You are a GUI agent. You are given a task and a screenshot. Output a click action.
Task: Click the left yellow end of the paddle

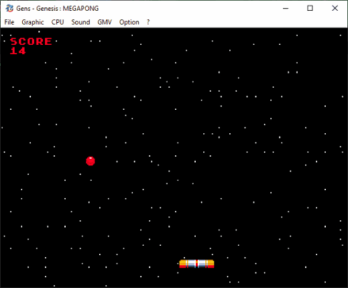click(x=182, y=264)
